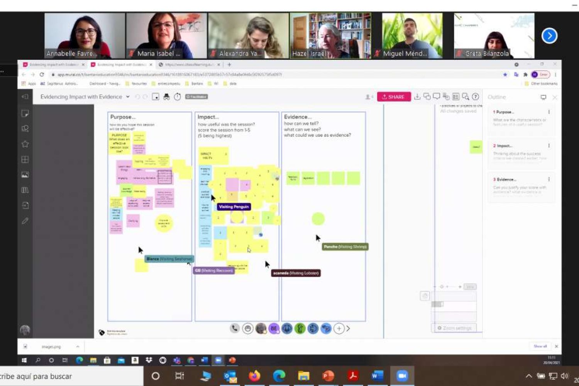Show next Zoom participants arrow
Image resolution: width=579 pixels, height=386 pixels.
(549, 36)
